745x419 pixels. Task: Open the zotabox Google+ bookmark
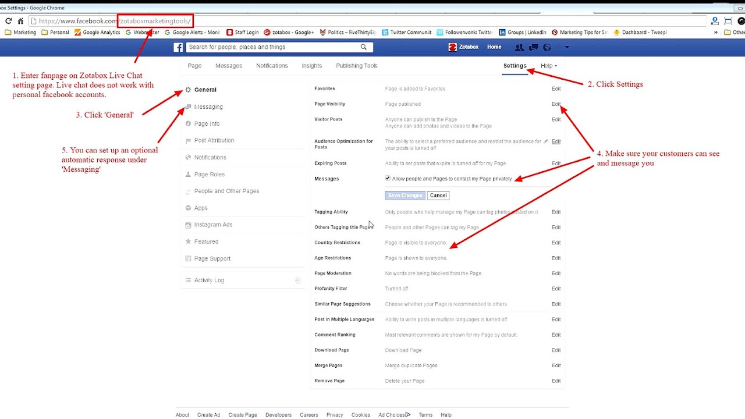(289, 33)
